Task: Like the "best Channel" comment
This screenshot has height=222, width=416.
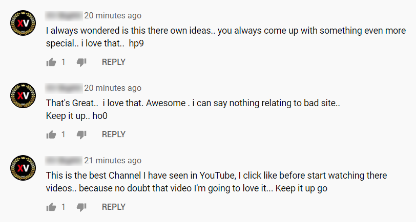Action: pos(51,207)
